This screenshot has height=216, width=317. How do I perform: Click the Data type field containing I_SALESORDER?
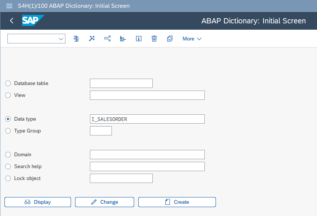pyautogui.click(x=147, y=119)
